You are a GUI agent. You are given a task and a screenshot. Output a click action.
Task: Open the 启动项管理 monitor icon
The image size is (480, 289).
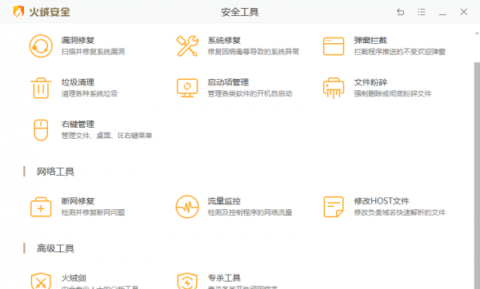pyautogui.click(x=187, y=88)
